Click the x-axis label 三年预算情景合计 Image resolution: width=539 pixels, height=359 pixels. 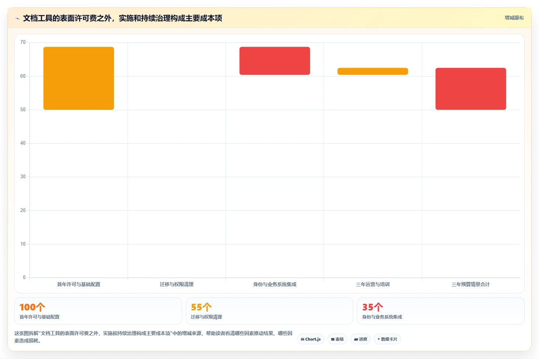[x=471, y=284]
